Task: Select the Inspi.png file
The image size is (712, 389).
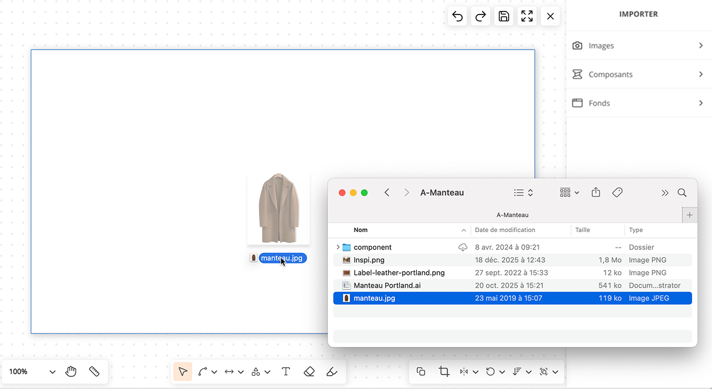Action: [369, 260]
